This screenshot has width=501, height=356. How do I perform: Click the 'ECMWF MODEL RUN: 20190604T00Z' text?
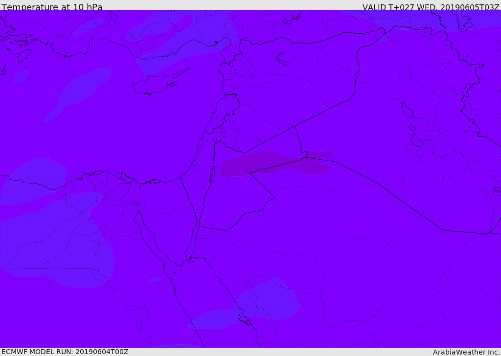point(65,352)
